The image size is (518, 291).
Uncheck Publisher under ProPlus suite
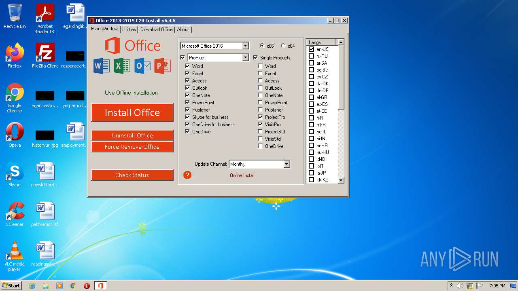pyautogui.click(x=187, y=110)
